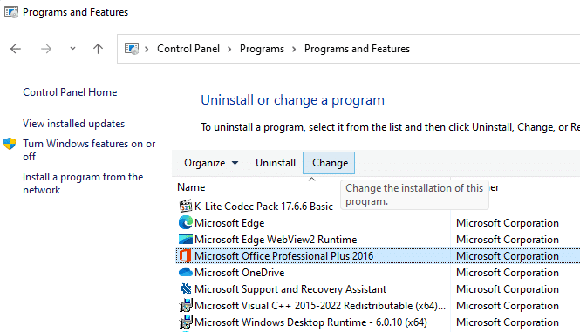This screenshot has height=332, width=580.
Task: Select the Microsoft OneDrive entry
Action: click(240, 273)
